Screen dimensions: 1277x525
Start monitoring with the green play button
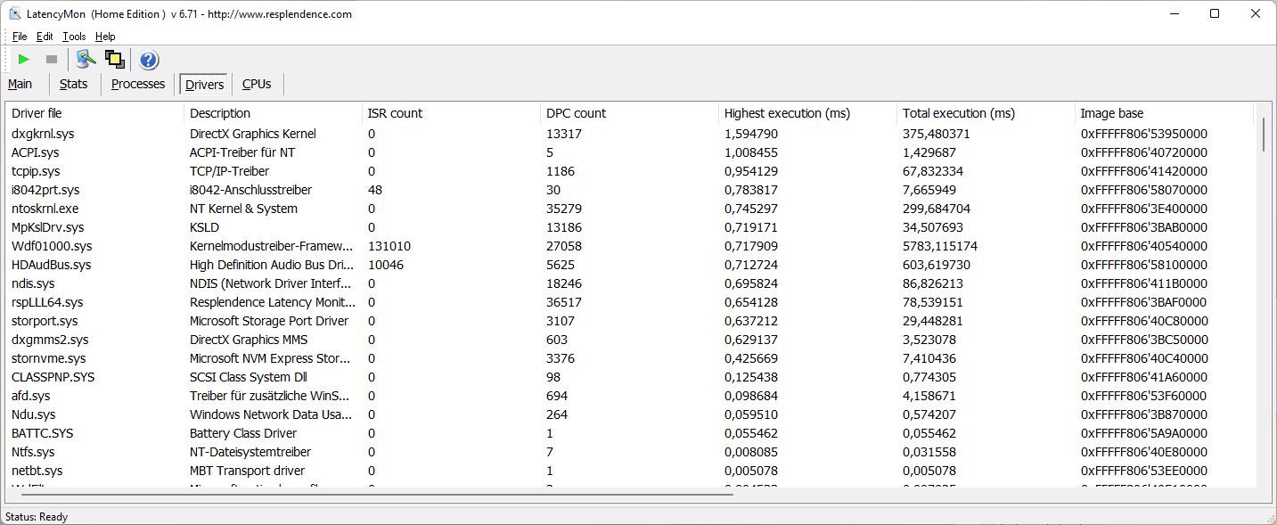pyautogui.click(x=24, y=60)
